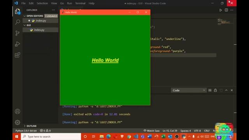This screenshot has height=140, width=249.
Task: Open editor More Actions ellipsis
Action: click(232, 10)
